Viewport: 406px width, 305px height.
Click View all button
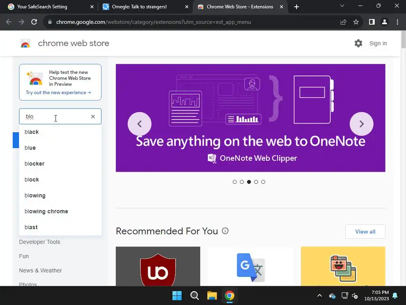pos(365,232)
